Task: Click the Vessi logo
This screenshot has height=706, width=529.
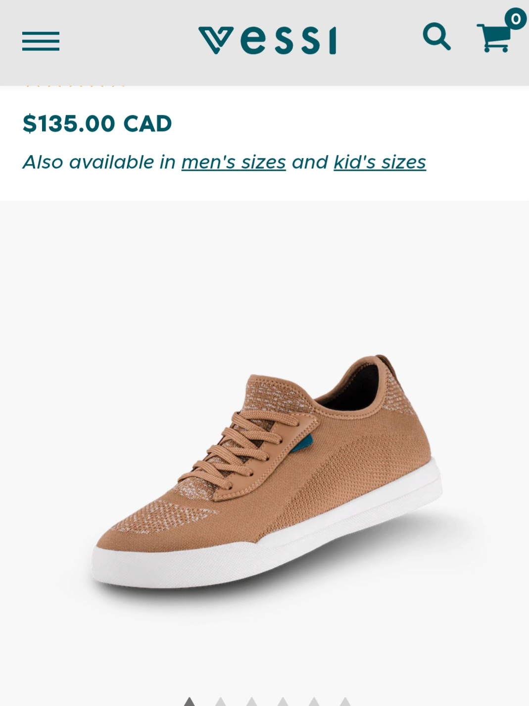Action: click(267, 41)
